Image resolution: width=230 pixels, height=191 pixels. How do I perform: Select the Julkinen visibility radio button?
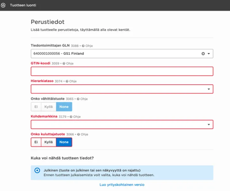[x=37, y=170]
